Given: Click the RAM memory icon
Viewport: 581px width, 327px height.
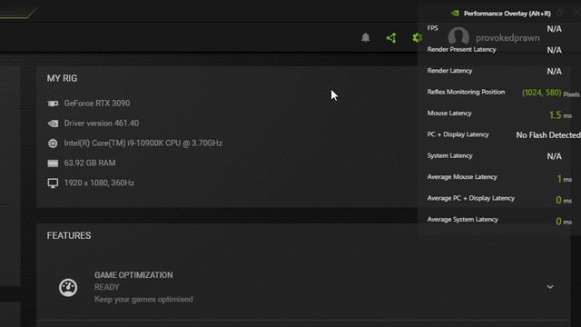Looking at the screenshot, I should click(53, 163).
